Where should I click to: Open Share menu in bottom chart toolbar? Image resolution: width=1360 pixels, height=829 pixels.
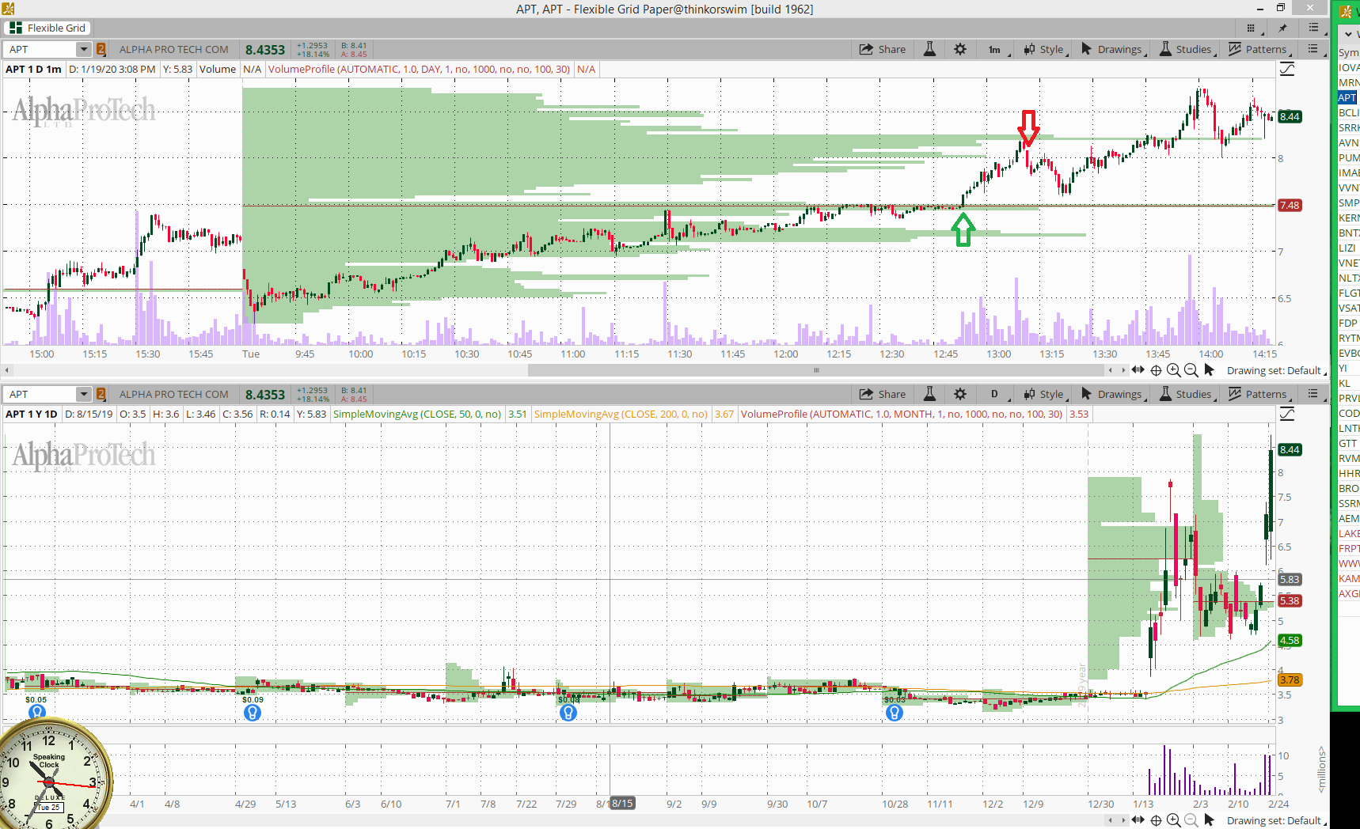point(883,394)
